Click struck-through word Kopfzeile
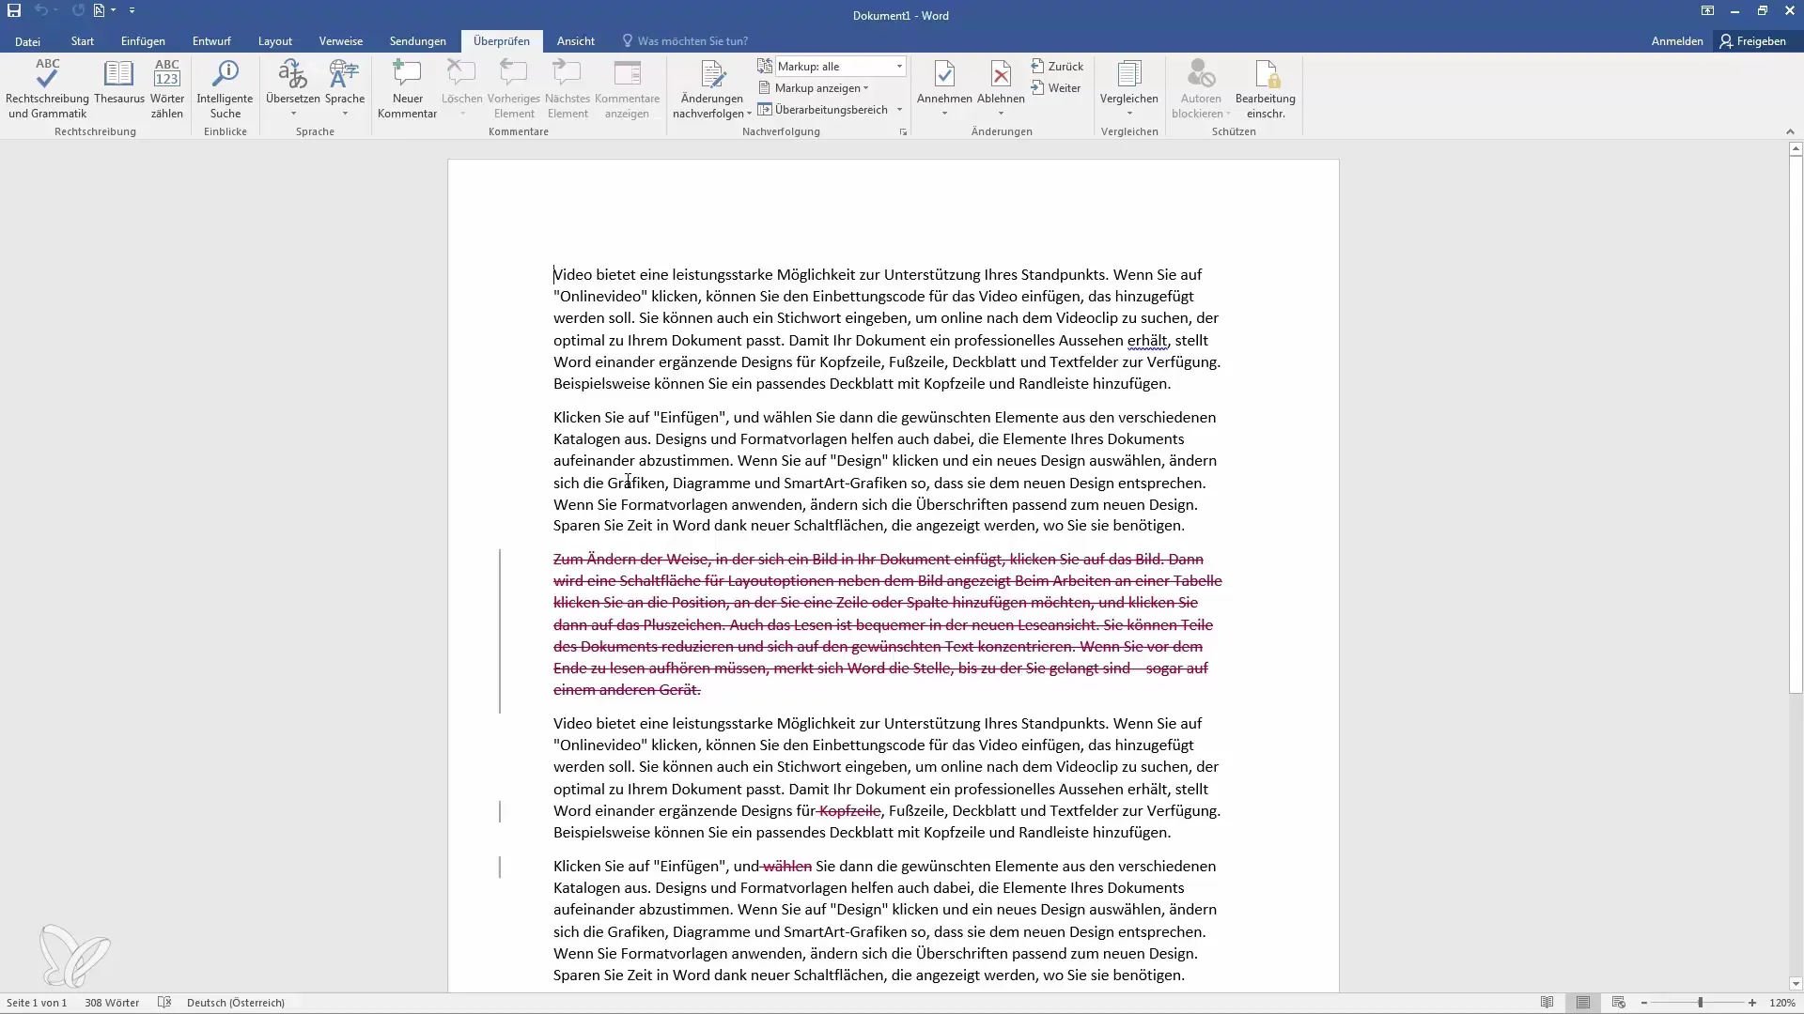Screen dimensions: 1804x1014 click(849, 811)
